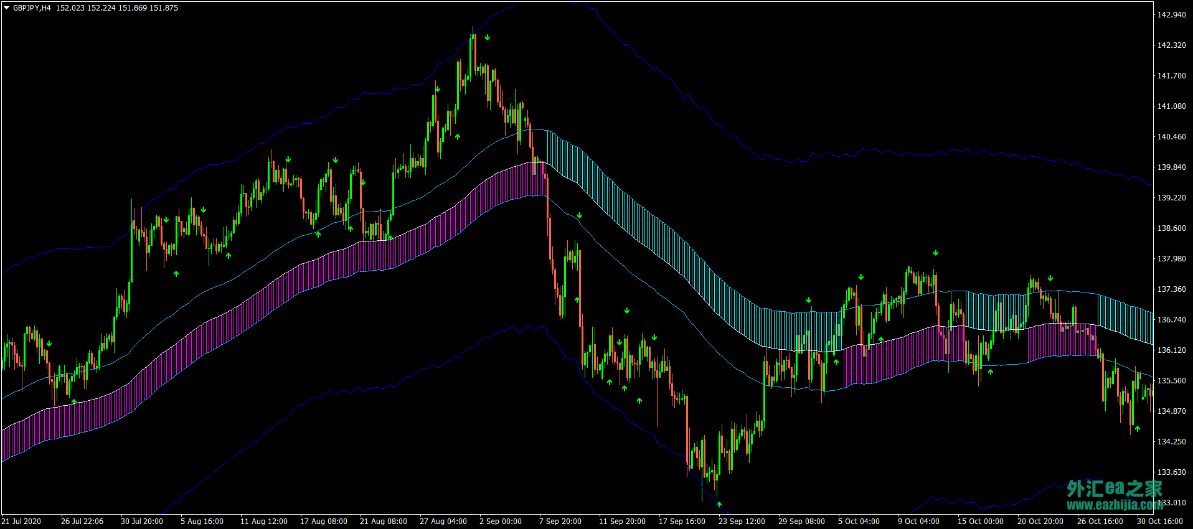Click the 17 Aug 08:00 time label
The width and height of the screenshot is (1193, 529).
324,522
